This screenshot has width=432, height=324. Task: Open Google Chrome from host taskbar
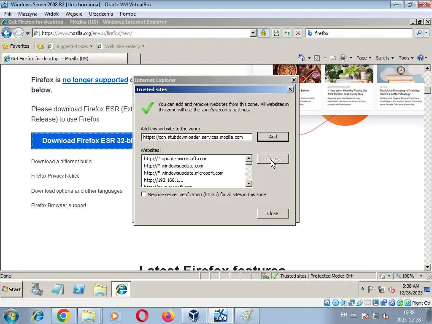pyautogui.click(x=63, y=316)
